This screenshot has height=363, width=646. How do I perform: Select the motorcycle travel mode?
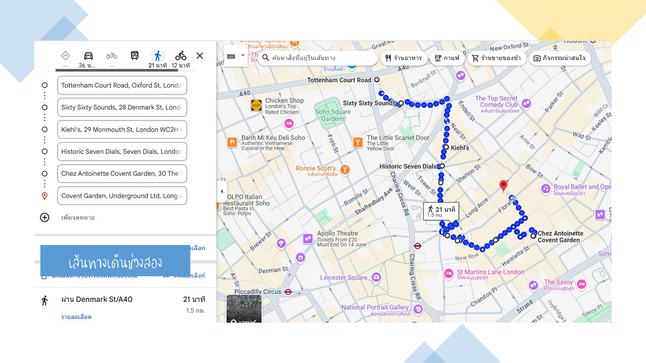click(112, 56)
